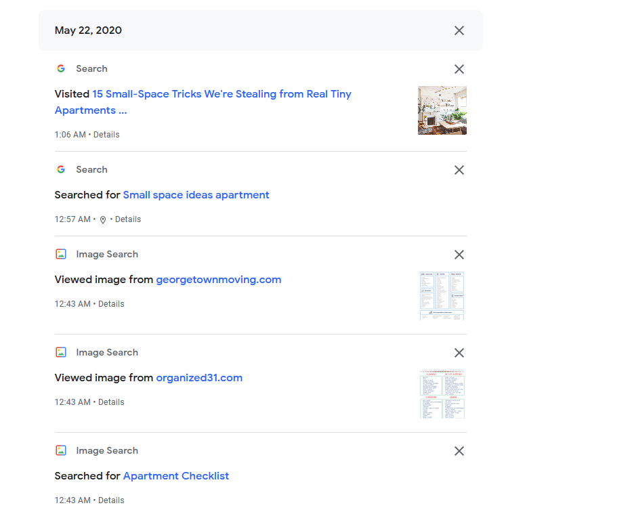Open the georgetownmoving.com checklist thumbnail
The height and width of the screenshot is (516, 632).
pos(442,296)
